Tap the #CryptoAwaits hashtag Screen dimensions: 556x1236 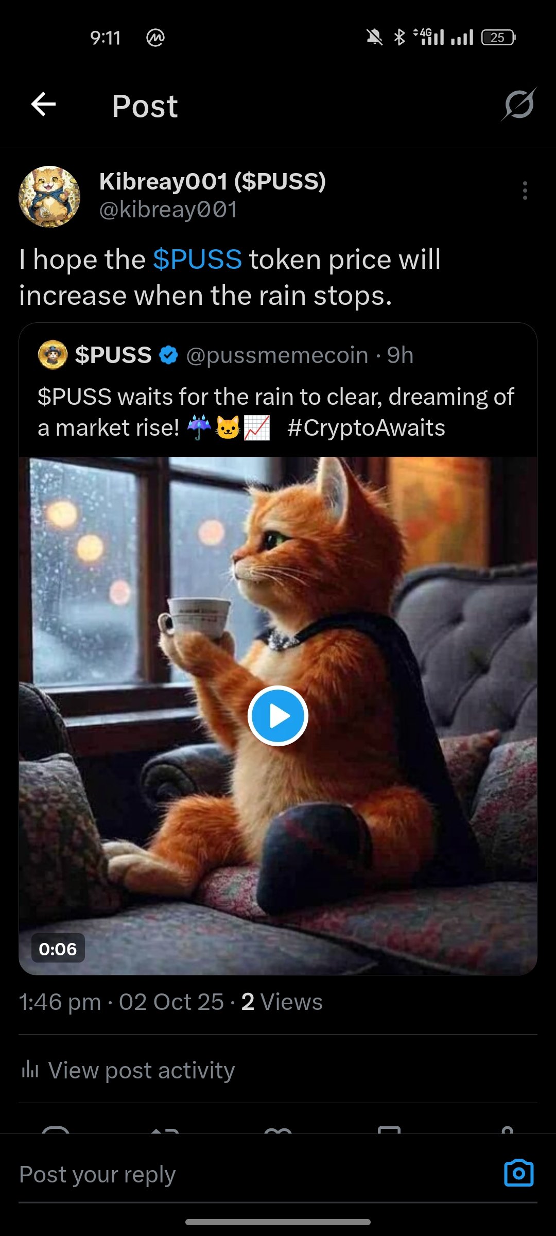click(x=366, y=428)
